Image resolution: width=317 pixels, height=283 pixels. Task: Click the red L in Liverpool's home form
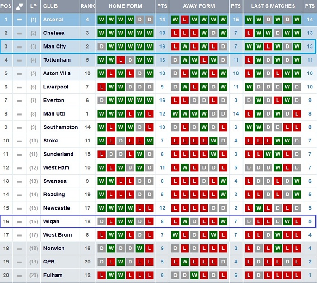(x=101, y=87)
